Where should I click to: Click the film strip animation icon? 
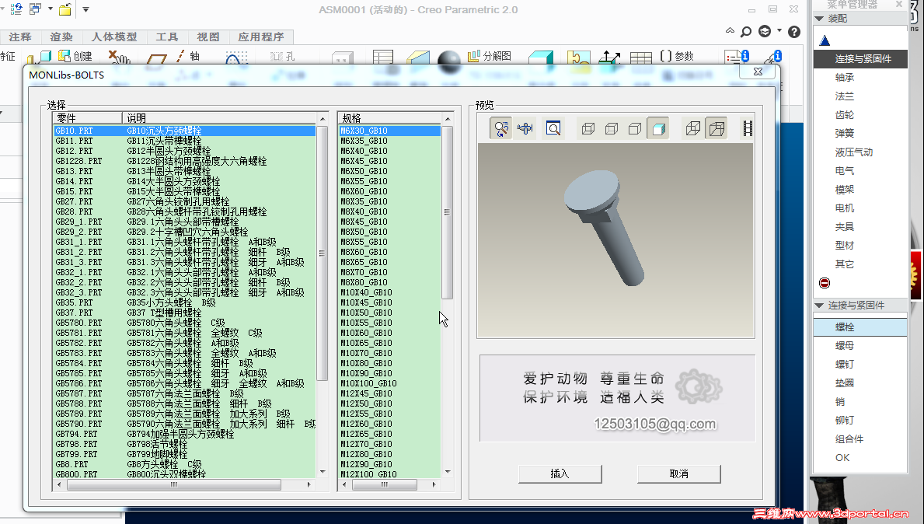(x=748, y=128)
